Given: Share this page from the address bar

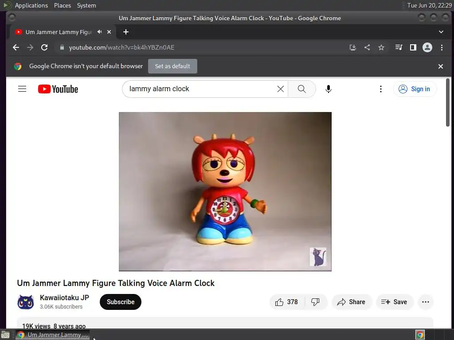Looking at the screenshot, I should [x=367, y=47].
